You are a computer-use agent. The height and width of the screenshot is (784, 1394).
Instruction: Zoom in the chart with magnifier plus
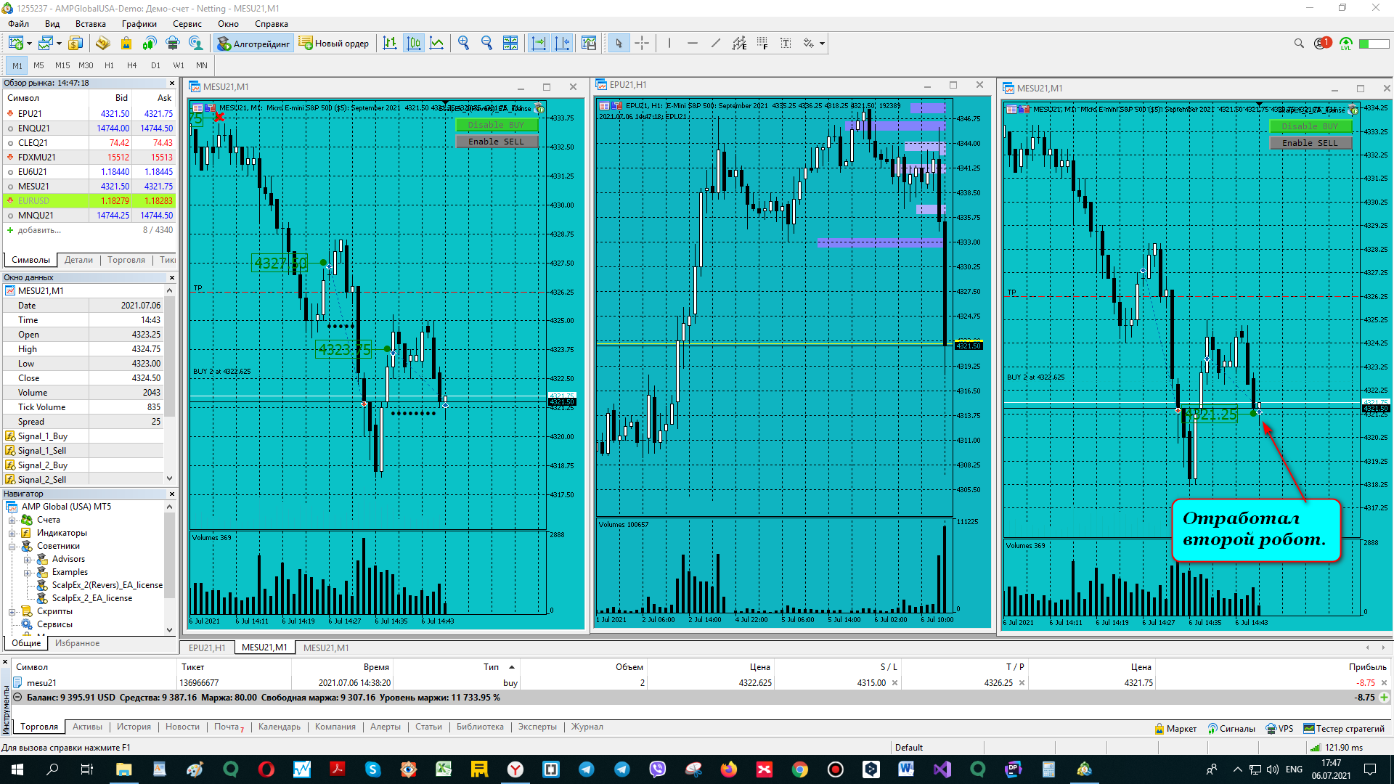463,44
